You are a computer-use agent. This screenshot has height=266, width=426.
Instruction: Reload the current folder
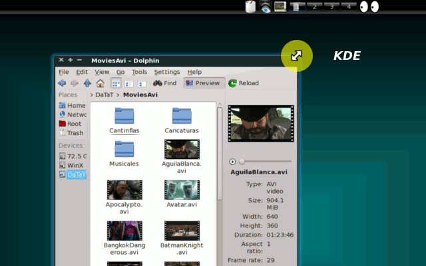tap(244, 83)
